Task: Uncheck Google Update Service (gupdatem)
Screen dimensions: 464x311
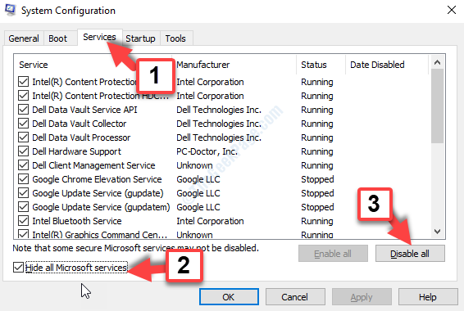Action: point(24,207)
